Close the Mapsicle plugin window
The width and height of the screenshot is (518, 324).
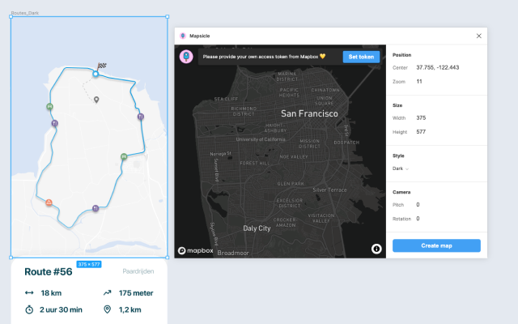pos(478,36)
